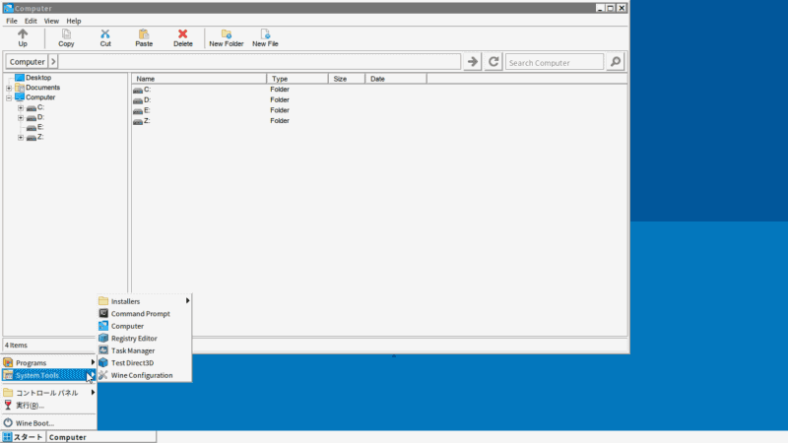Select the D: drive icon in file list
Image resolution: width=788 pixels, height=443 pixels.
(138, 100)
